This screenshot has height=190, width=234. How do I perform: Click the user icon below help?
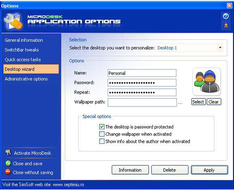pyautogui.click(x=226, y=26)
